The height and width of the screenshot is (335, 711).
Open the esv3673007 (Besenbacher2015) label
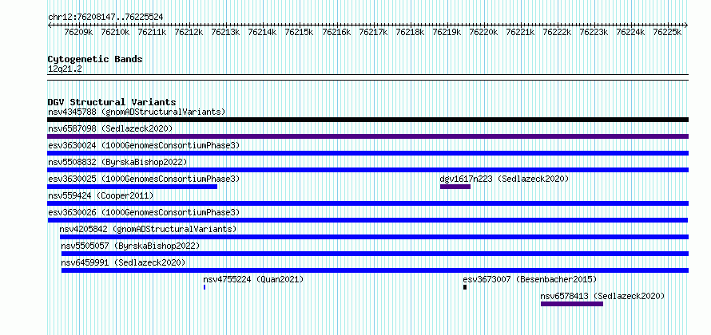[530, 279]
